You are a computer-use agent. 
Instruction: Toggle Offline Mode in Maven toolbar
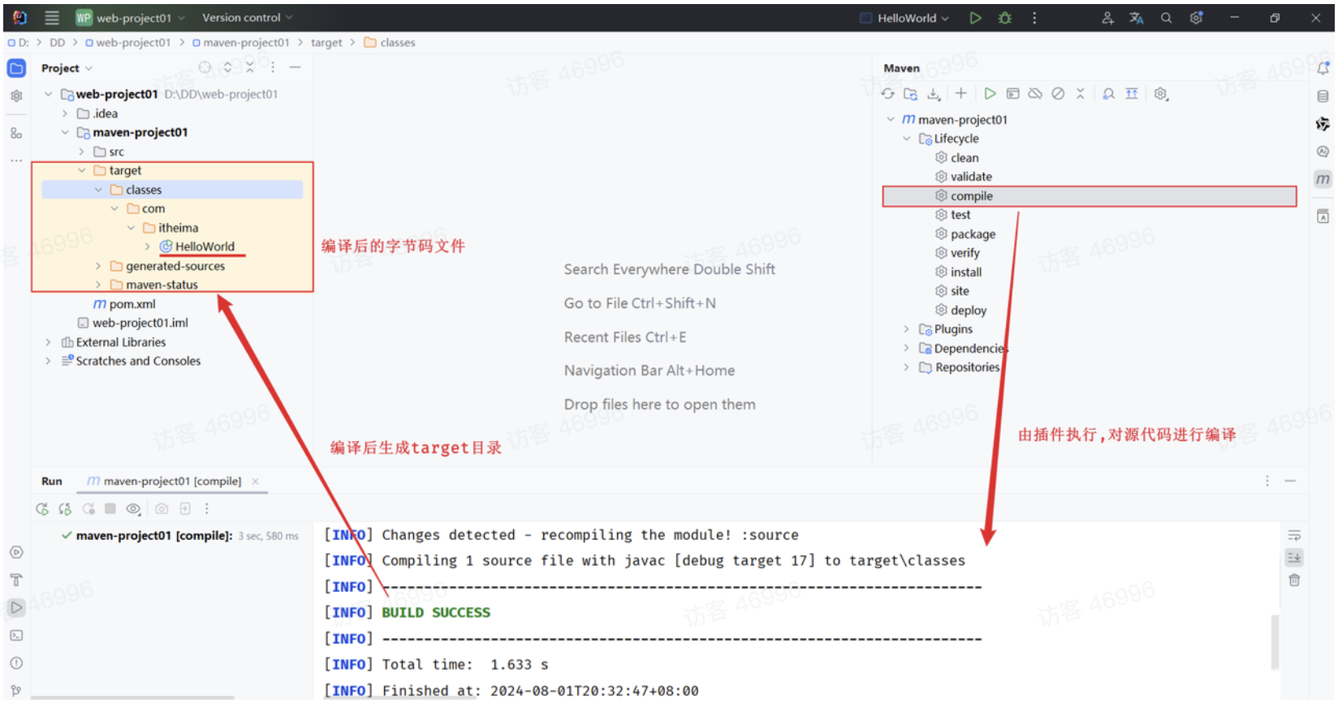(x=1035, y=94)
